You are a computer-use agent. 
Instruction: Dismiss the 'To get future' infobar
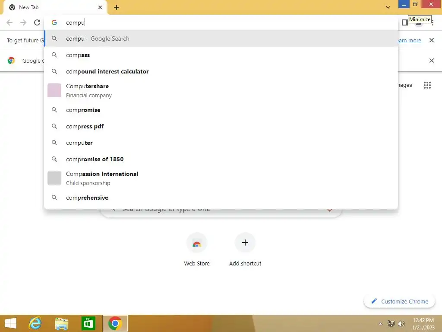point(431,40)
